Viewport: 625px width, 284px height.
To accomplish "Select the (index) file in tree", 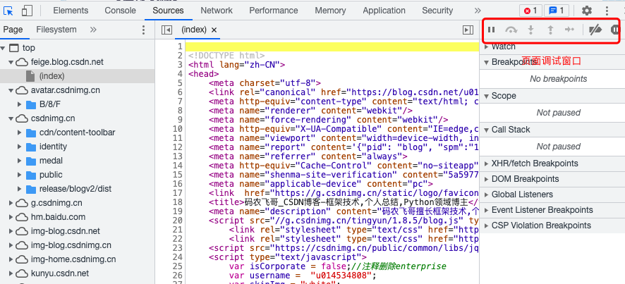I will (x=77, y=75).
